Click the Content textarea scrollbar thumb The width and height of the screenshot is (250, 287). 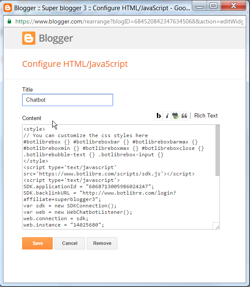pos(217,150)
